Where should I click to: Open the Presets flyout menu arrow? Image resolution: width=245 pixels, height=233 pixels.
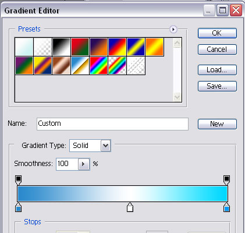tap(173, 30)
